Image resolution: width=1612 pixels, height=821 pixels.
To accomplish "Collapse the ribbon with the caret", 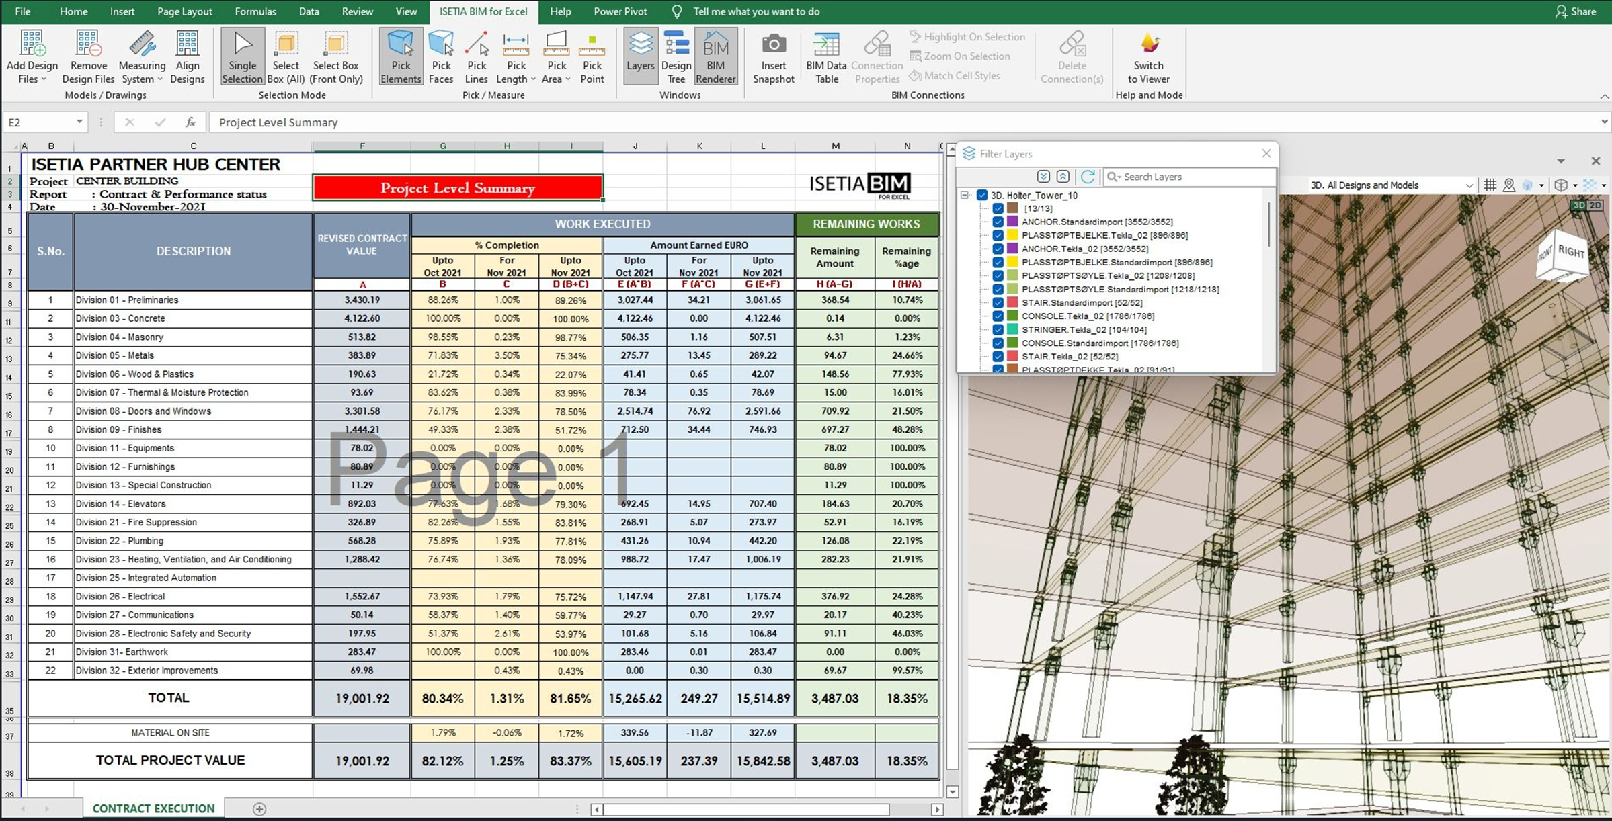I will 1604,97.
